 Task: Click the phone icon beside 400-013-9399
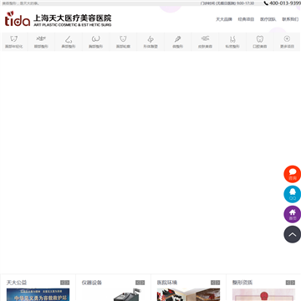pyautogui.click(x=266, y=3)
